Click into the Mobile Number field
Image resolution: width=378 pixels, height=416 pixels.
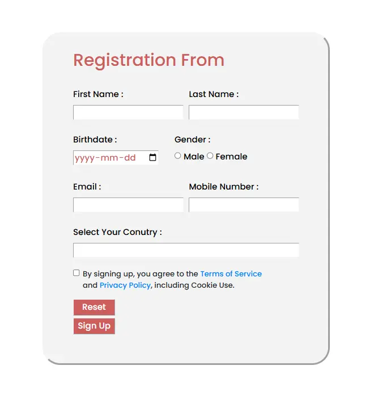point(244,205)
